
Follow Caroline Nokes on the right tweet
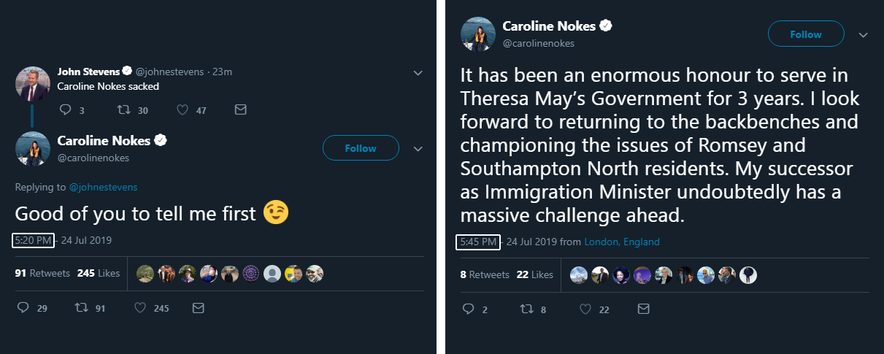coord(806,34)
